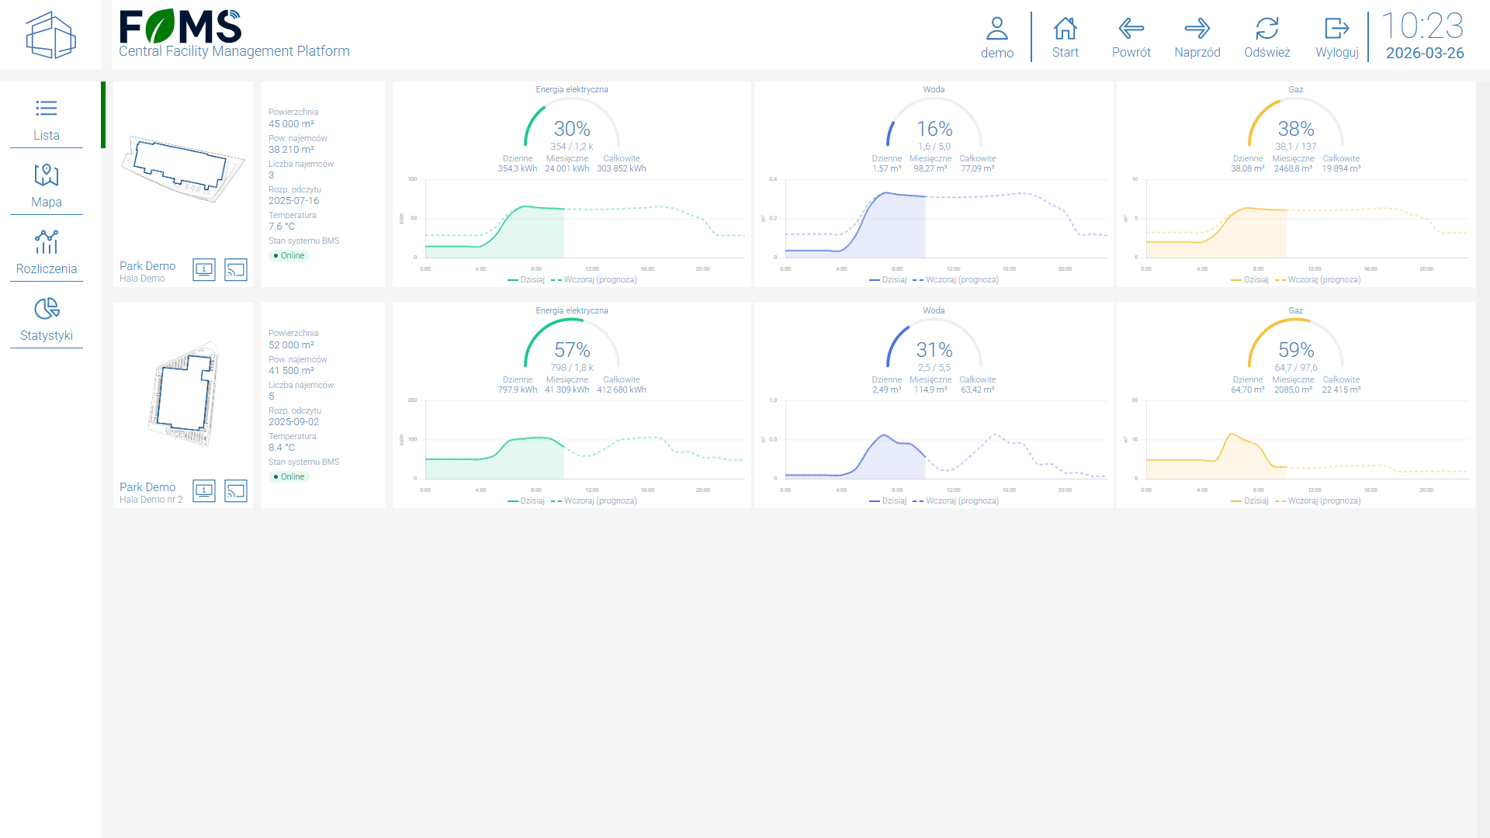Click the building logo icon top-left
The width and height of the screenshot is (1490, 838).
pyautogui.click(x=50, y=35)
